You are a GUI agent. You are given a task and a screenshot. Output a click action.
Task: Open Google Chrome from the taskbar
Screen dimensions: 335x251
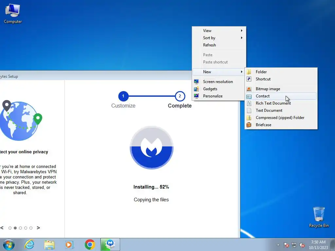(x=90, y=244)
